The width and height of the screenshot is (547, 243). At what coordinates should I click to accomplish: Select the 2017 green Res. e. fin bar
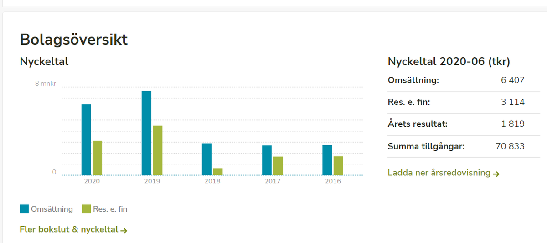278,166
